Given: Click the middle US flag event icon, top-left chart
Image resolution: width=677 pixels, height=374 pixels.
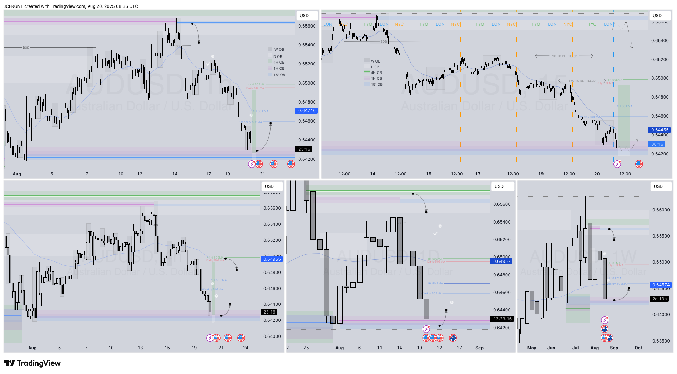Looking at the screenshot, I should [x=274, y=164].
